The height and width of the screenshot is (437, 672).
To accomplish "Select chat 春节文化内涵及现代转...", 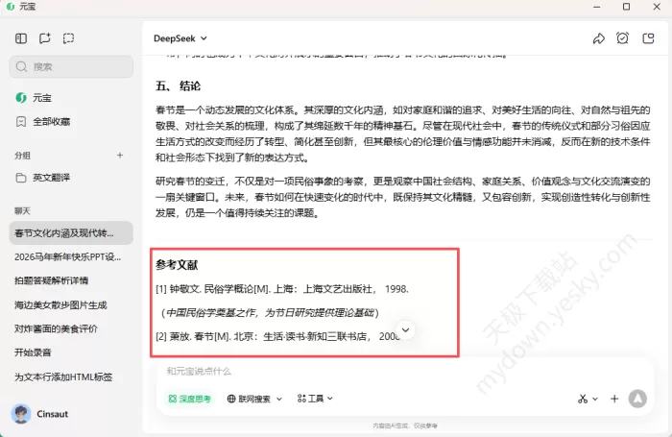I will pos(71,232).
